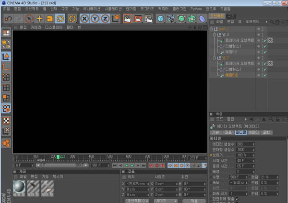Add a Cube primitive object
The image size is (288, 203).
pos(160,19)
